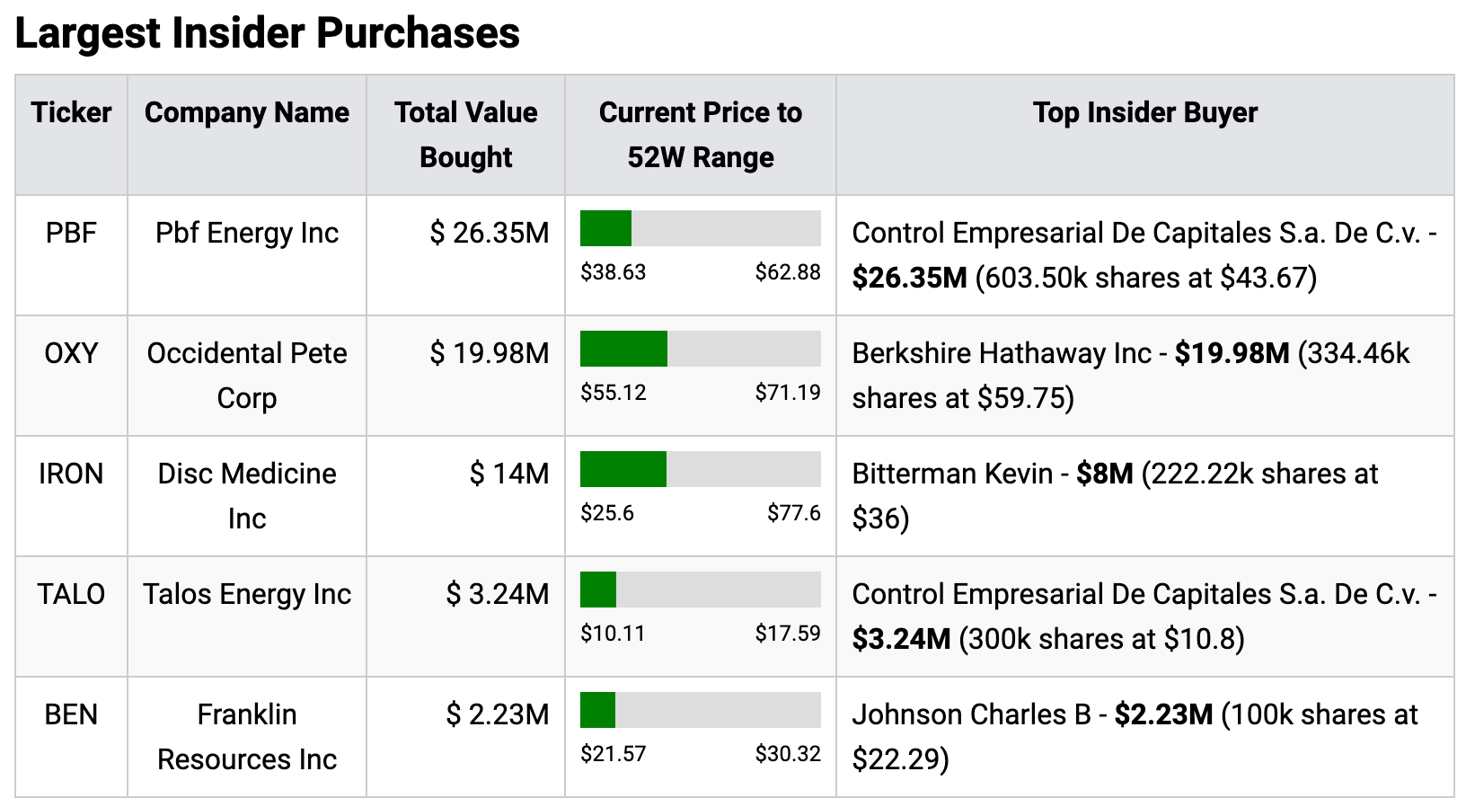Click the IRON ticker symbol
The image size is (1466, 807).
click(71, 474)
